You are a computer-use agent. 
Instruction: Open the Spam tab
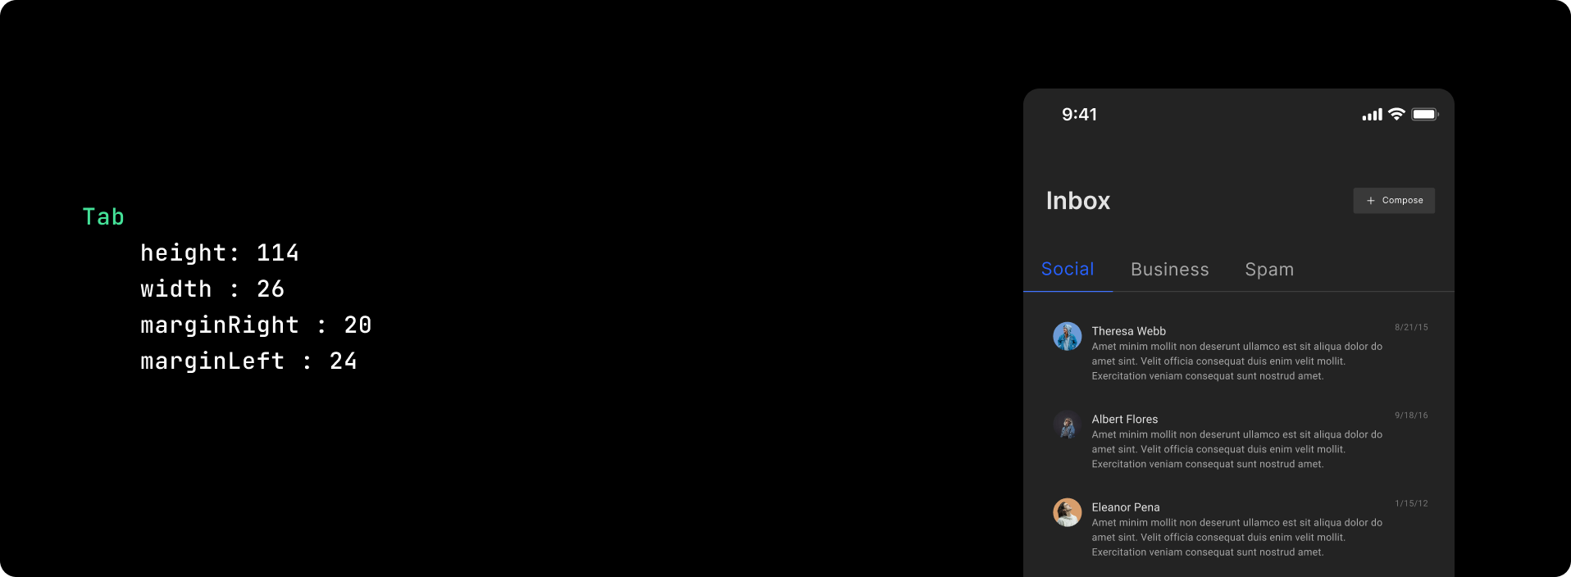point(1269,270)
